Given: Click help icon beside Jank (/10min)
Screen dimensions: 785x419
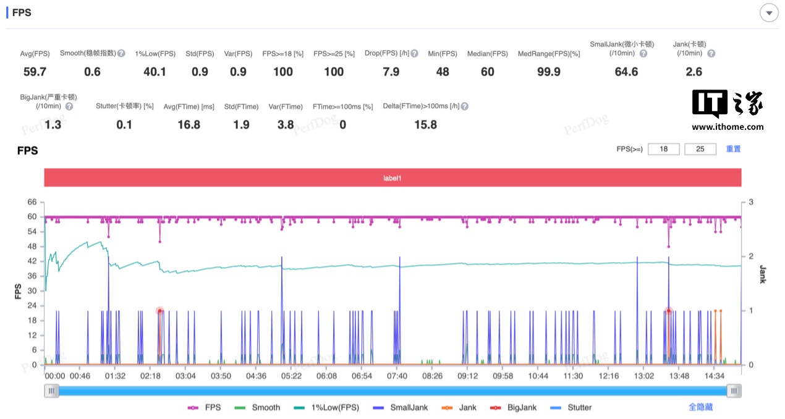Looking at the screenshot, I should pyautogui.click(x=711, y=54).
